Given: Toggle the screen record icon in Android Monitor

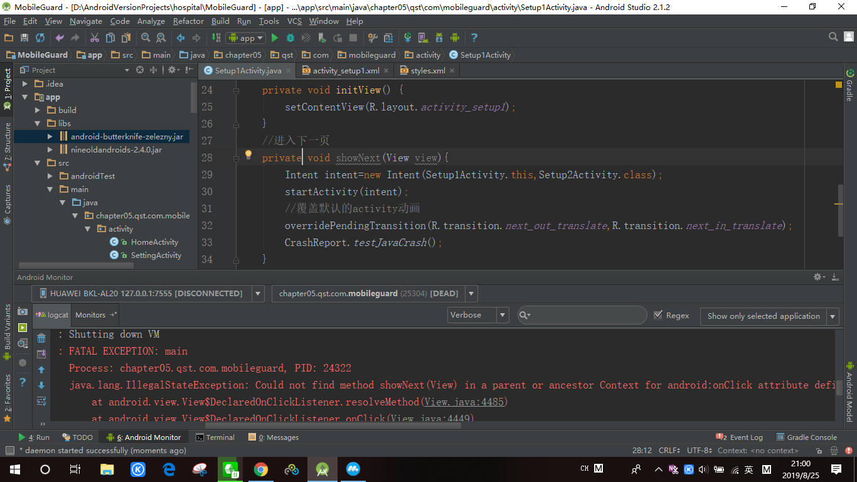Looking at the screenshot, I should click(23, 328).
